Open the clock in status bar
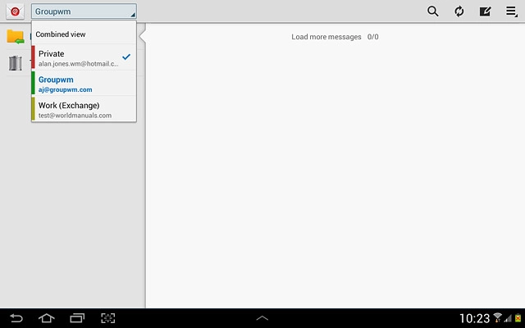525x328 pixels. coord(473,318)
